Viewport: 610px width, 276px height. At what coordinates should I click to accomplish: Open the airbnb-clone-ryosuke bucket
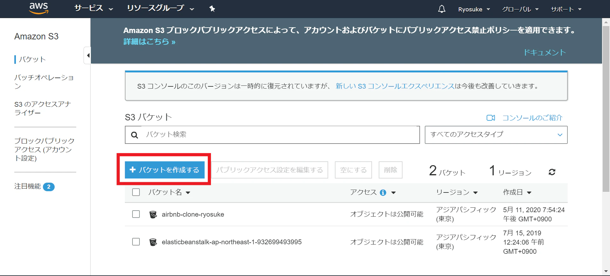[x=193, y=214]
